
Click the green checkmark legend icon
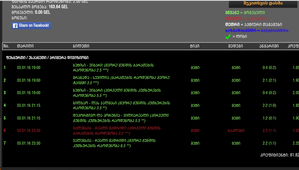tap(228, 36)
